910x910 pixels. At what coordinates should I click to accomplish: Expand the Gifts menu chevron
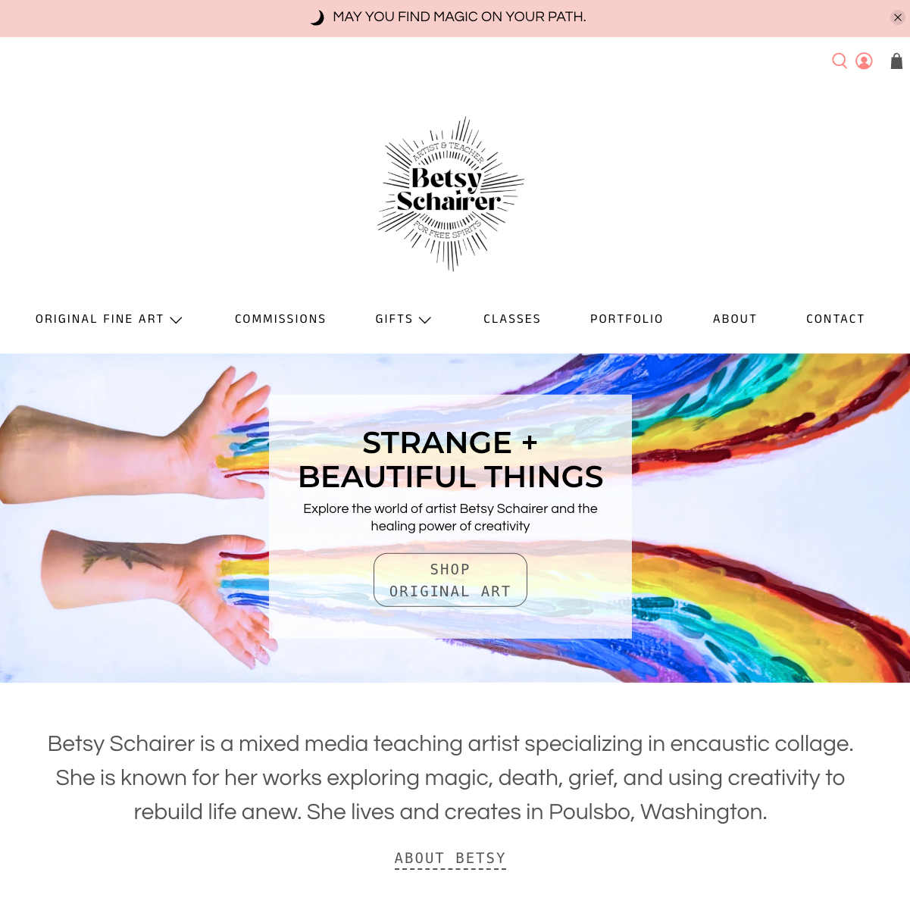(x=425, y=320)
